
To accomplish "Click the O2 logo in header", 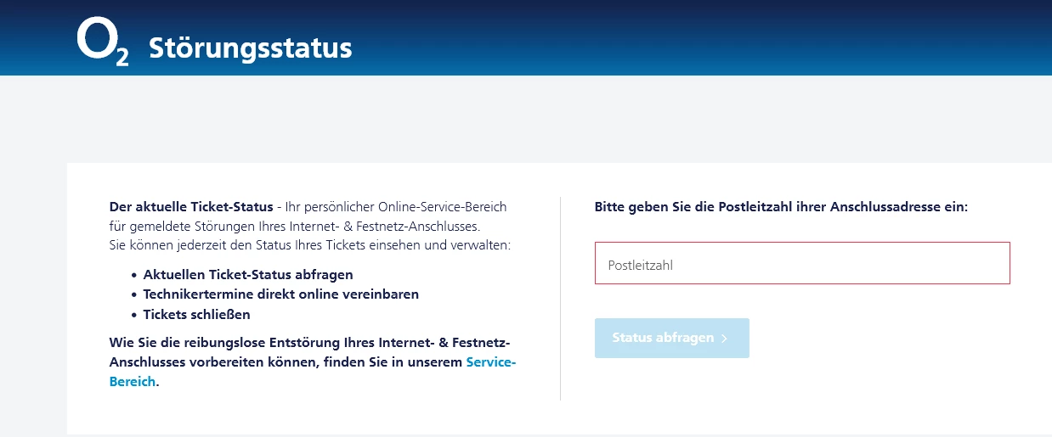I will [102, 42].
